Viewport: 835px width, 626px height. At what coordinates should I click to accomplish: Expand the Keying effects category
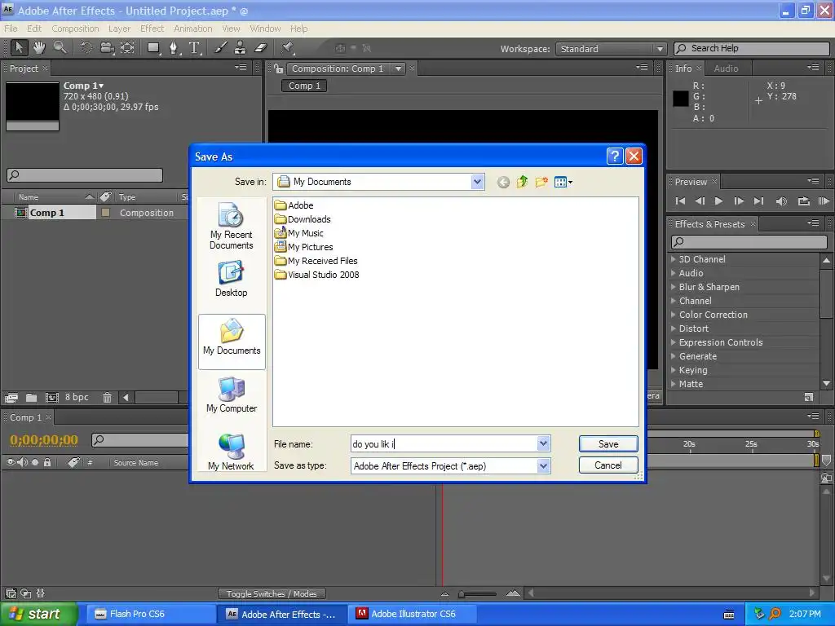673,370
